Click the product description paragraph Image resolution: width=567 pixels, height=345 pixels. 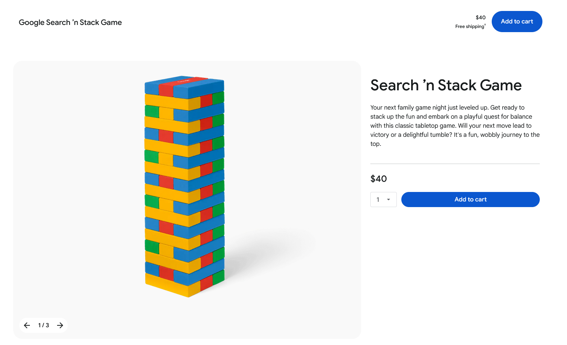(455, 125)
